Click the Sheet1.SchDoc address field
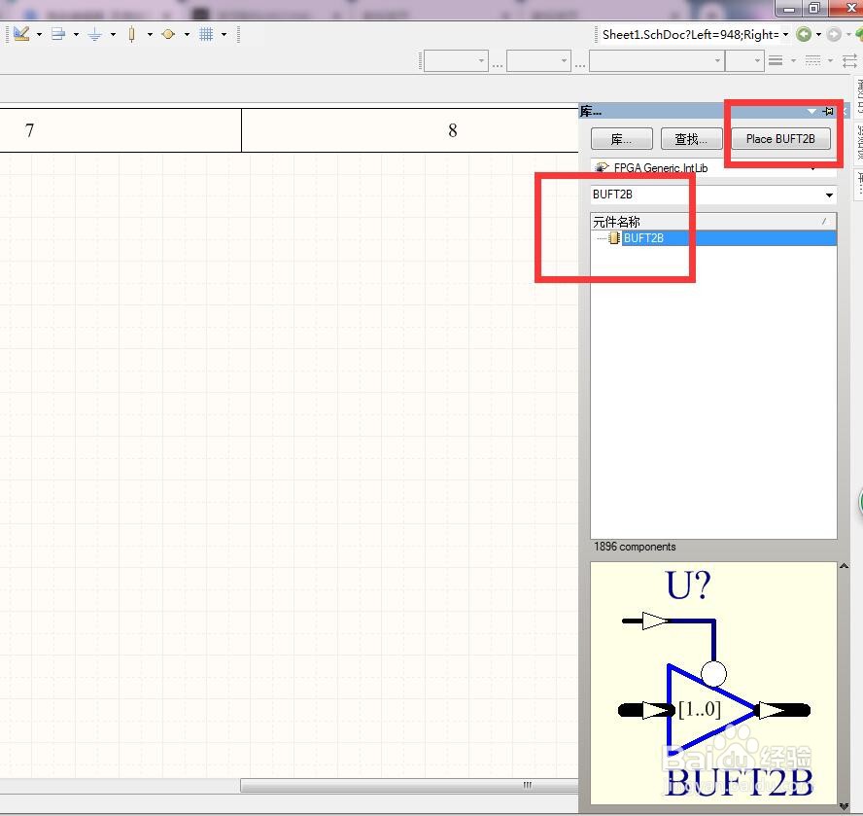 coord(690,35)
